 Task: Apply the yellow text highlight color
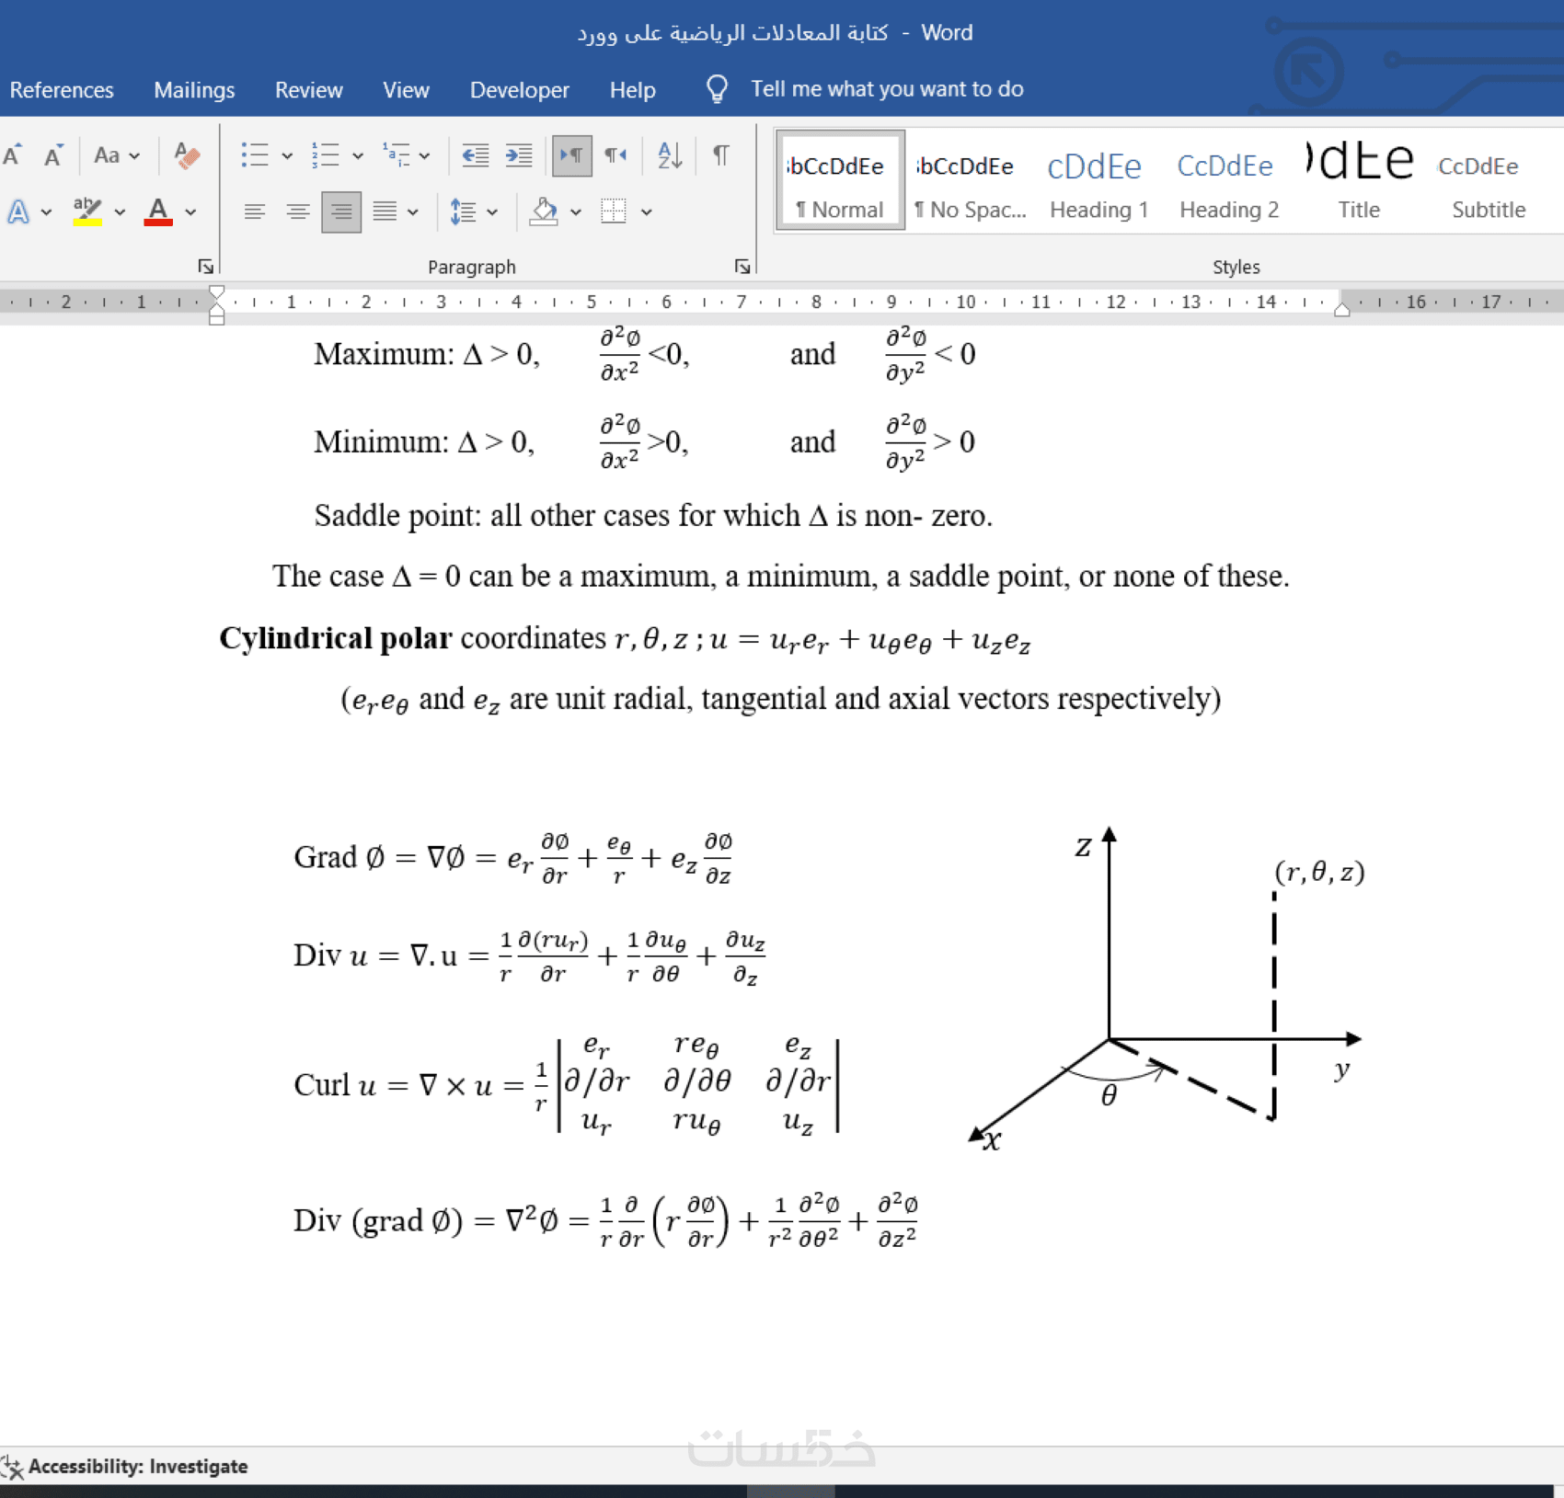tap(87, 212)
